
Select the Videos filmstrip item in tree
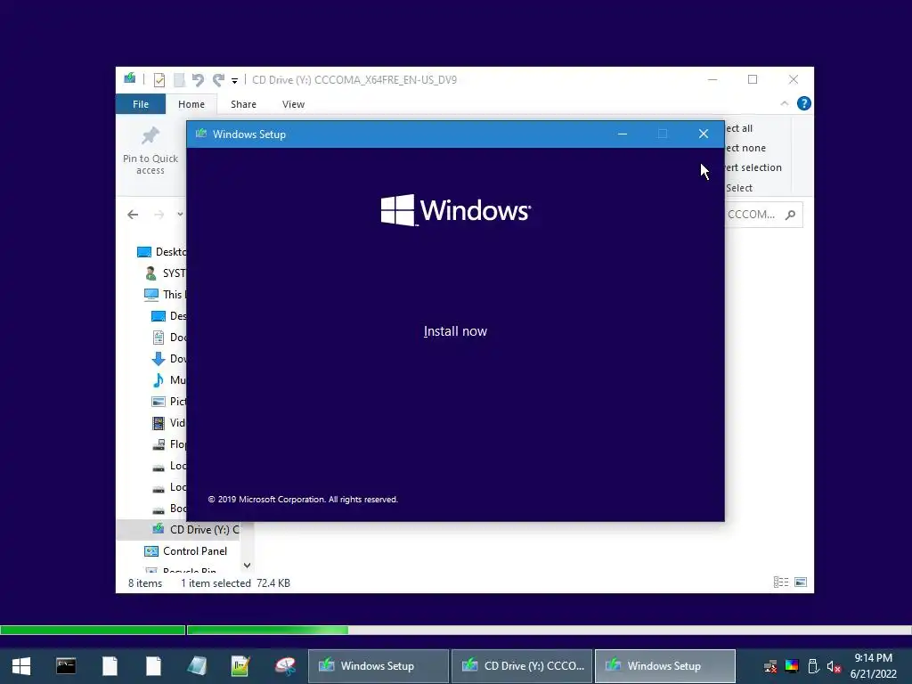click(168, 423)
